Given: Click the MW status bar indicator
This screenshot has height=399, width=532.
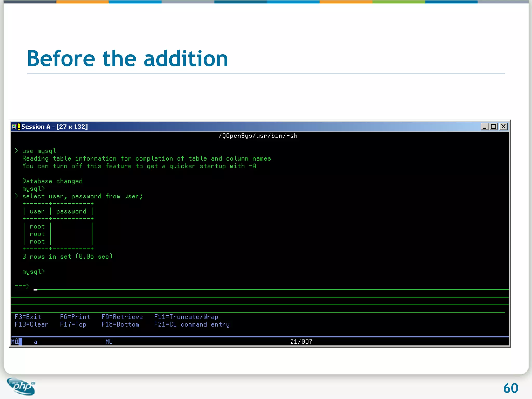Looking at the screenshot, I should point(109,342).
